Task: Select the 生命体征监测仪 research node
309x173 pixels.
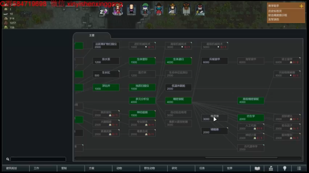Action: point(178,74)
